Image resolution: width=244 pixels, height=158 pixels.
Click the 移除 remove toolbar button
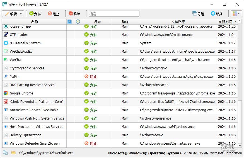point(74,14)
